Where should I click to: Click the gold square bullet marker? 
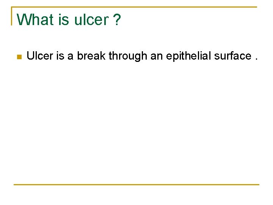pos(19,57)
